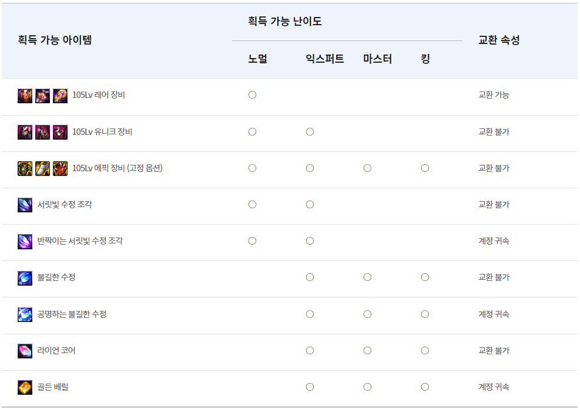Click the 익스퍼트 circle for 105Lv 유니크 장비

310,132
